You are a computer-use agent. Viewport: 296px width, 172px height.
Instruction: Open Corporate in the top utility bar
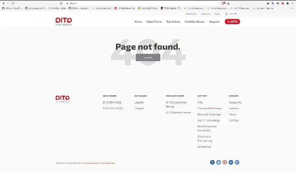click(x=191, y=14)
